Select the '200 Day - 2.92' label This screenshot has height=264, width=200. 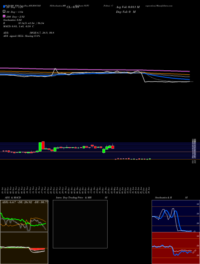pyautogui.click(x=16, y=17)
